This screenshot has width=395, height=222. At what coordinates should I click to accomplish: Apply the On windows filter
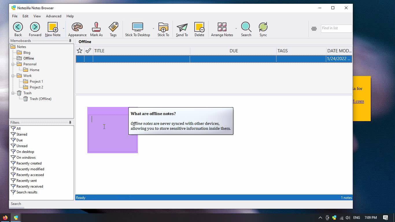(x=26, y=158)
